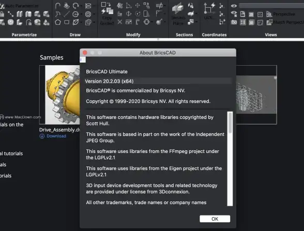Click OK in About BricsCAD dialog

click(x=215, y=219)
